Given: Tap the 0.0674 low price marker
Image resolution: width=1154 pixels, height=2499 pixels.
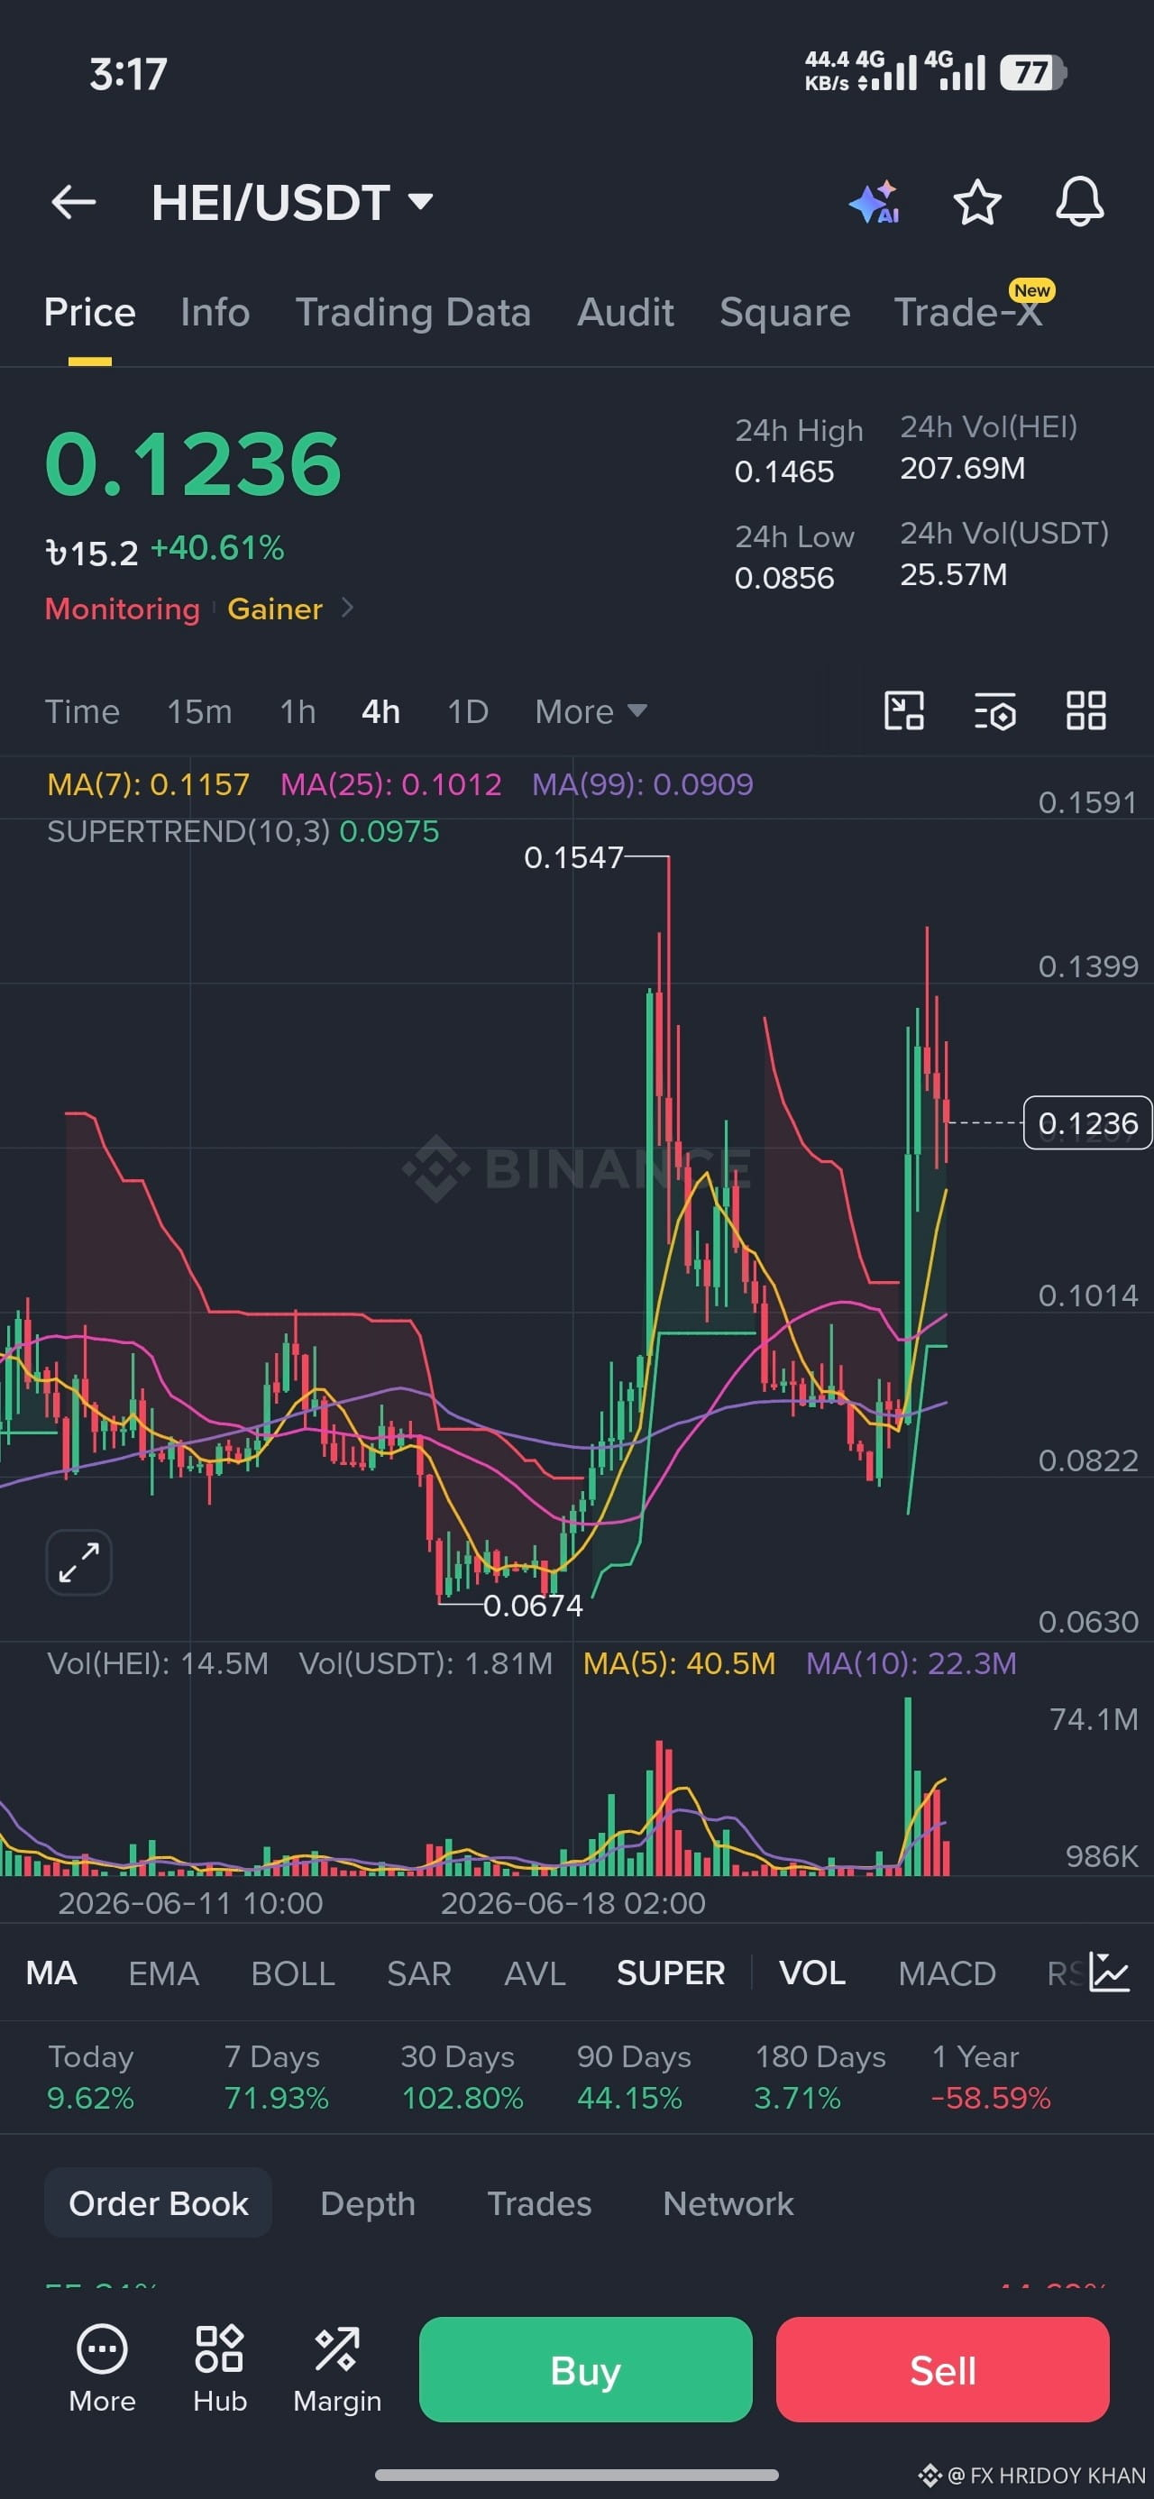Looking at the screenshot, I should 533,1606.
